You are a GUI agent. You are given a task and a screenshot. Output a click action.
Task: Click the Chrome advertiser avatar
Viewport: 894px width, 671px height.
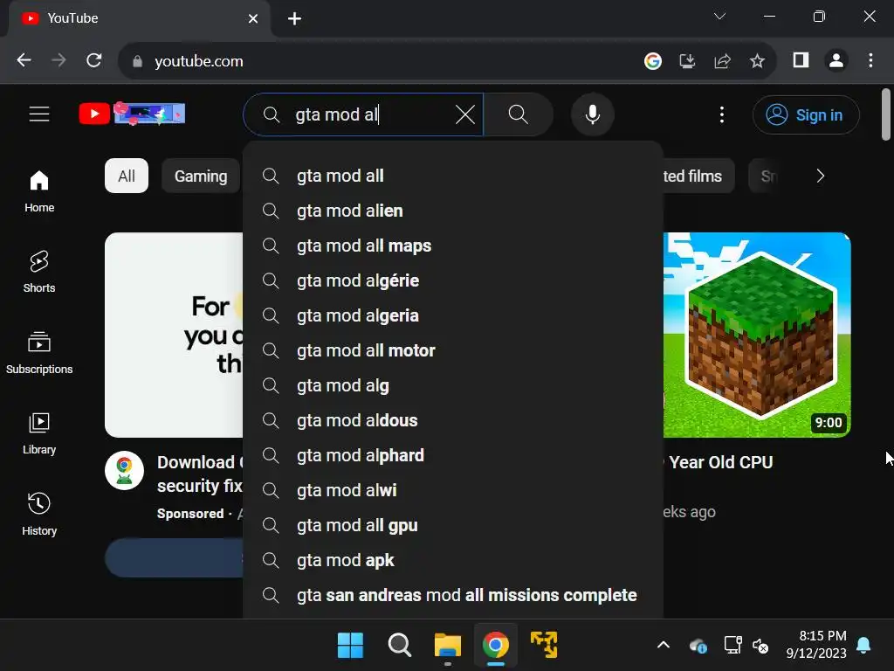pyautogui.click(x=124, y=471)
